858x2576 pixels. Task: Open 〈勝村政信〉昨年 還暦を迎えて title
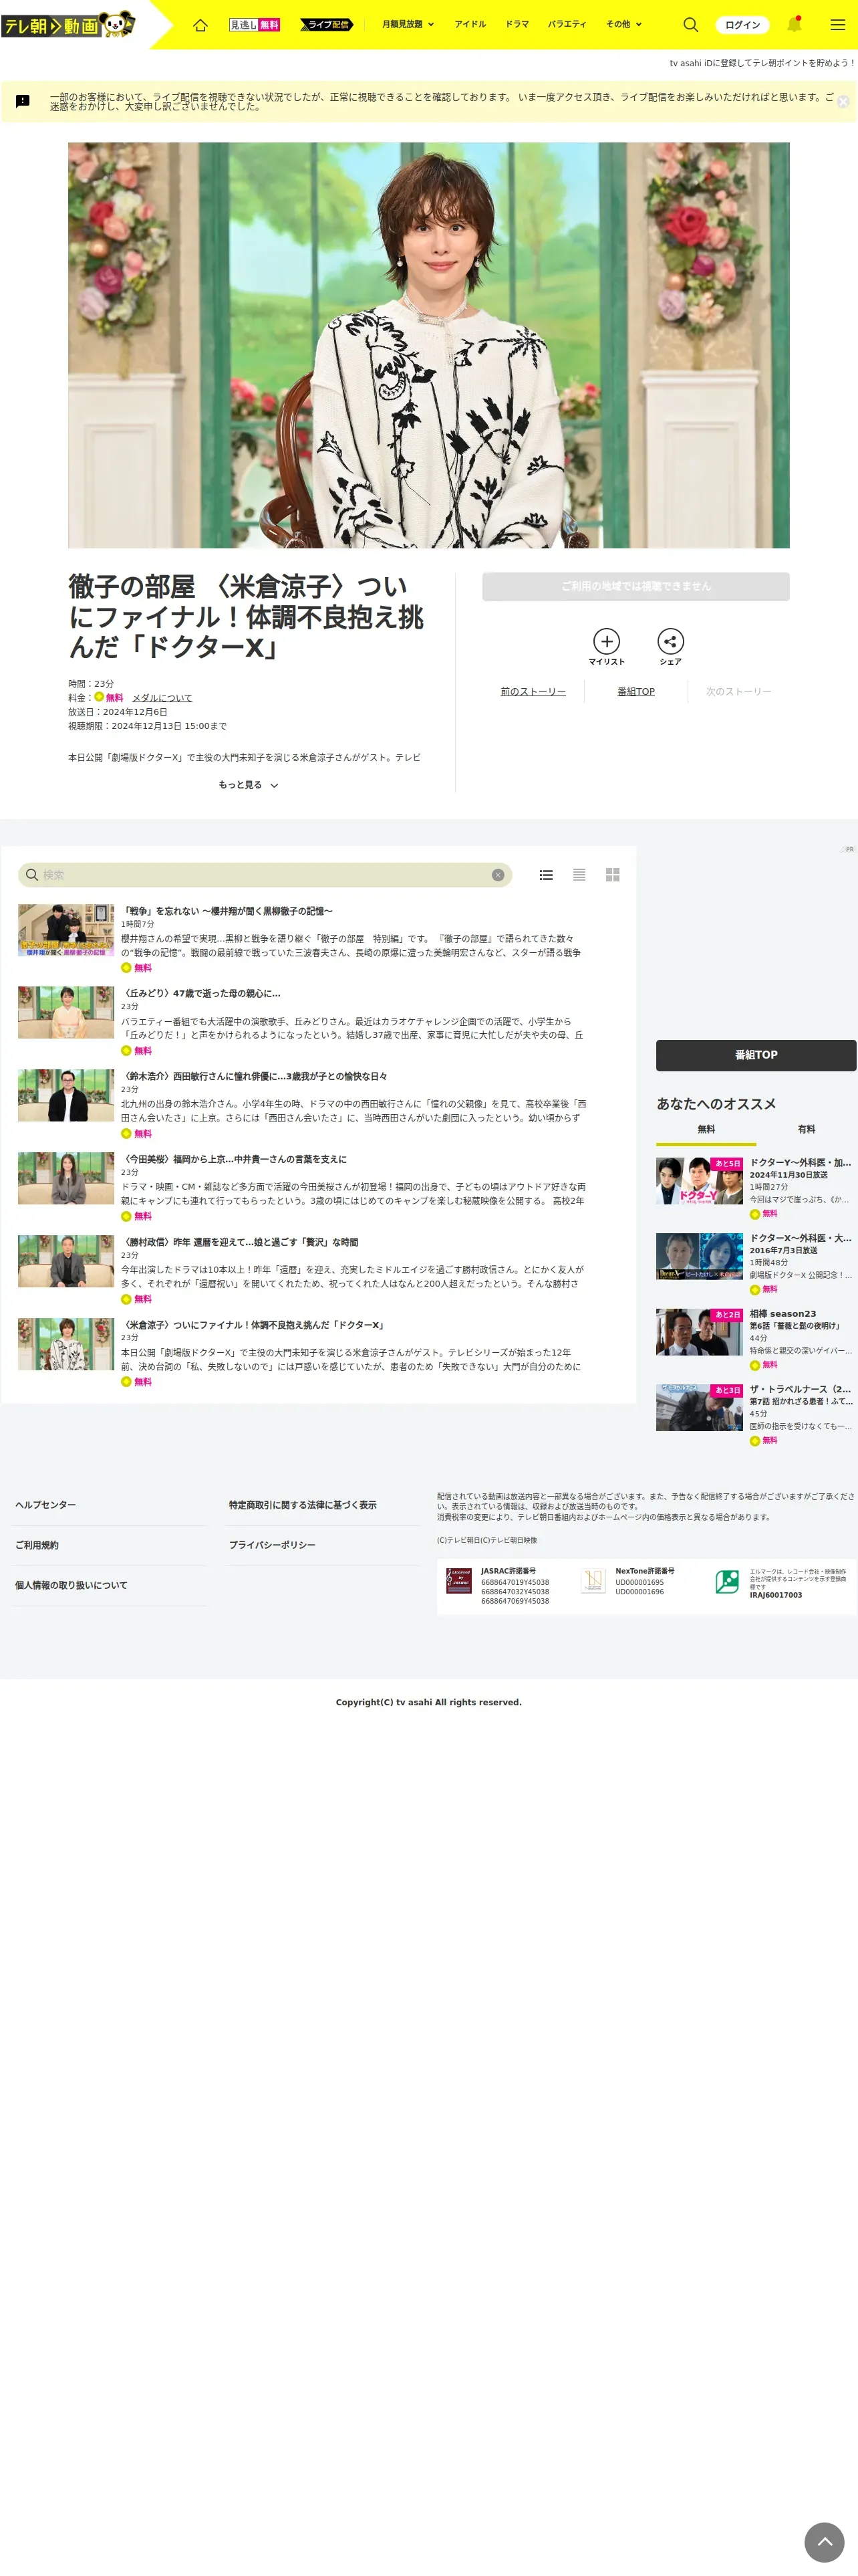pyautogui.click(x=240, y=1243)
